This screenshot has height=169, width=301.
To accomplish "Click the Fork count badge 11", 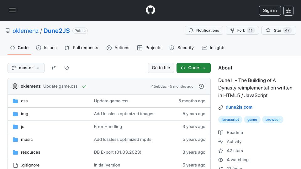I will click(251, 30).
